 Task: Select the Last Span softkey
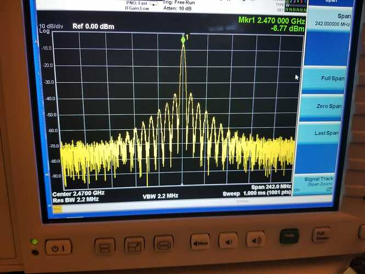click(318, 133)
